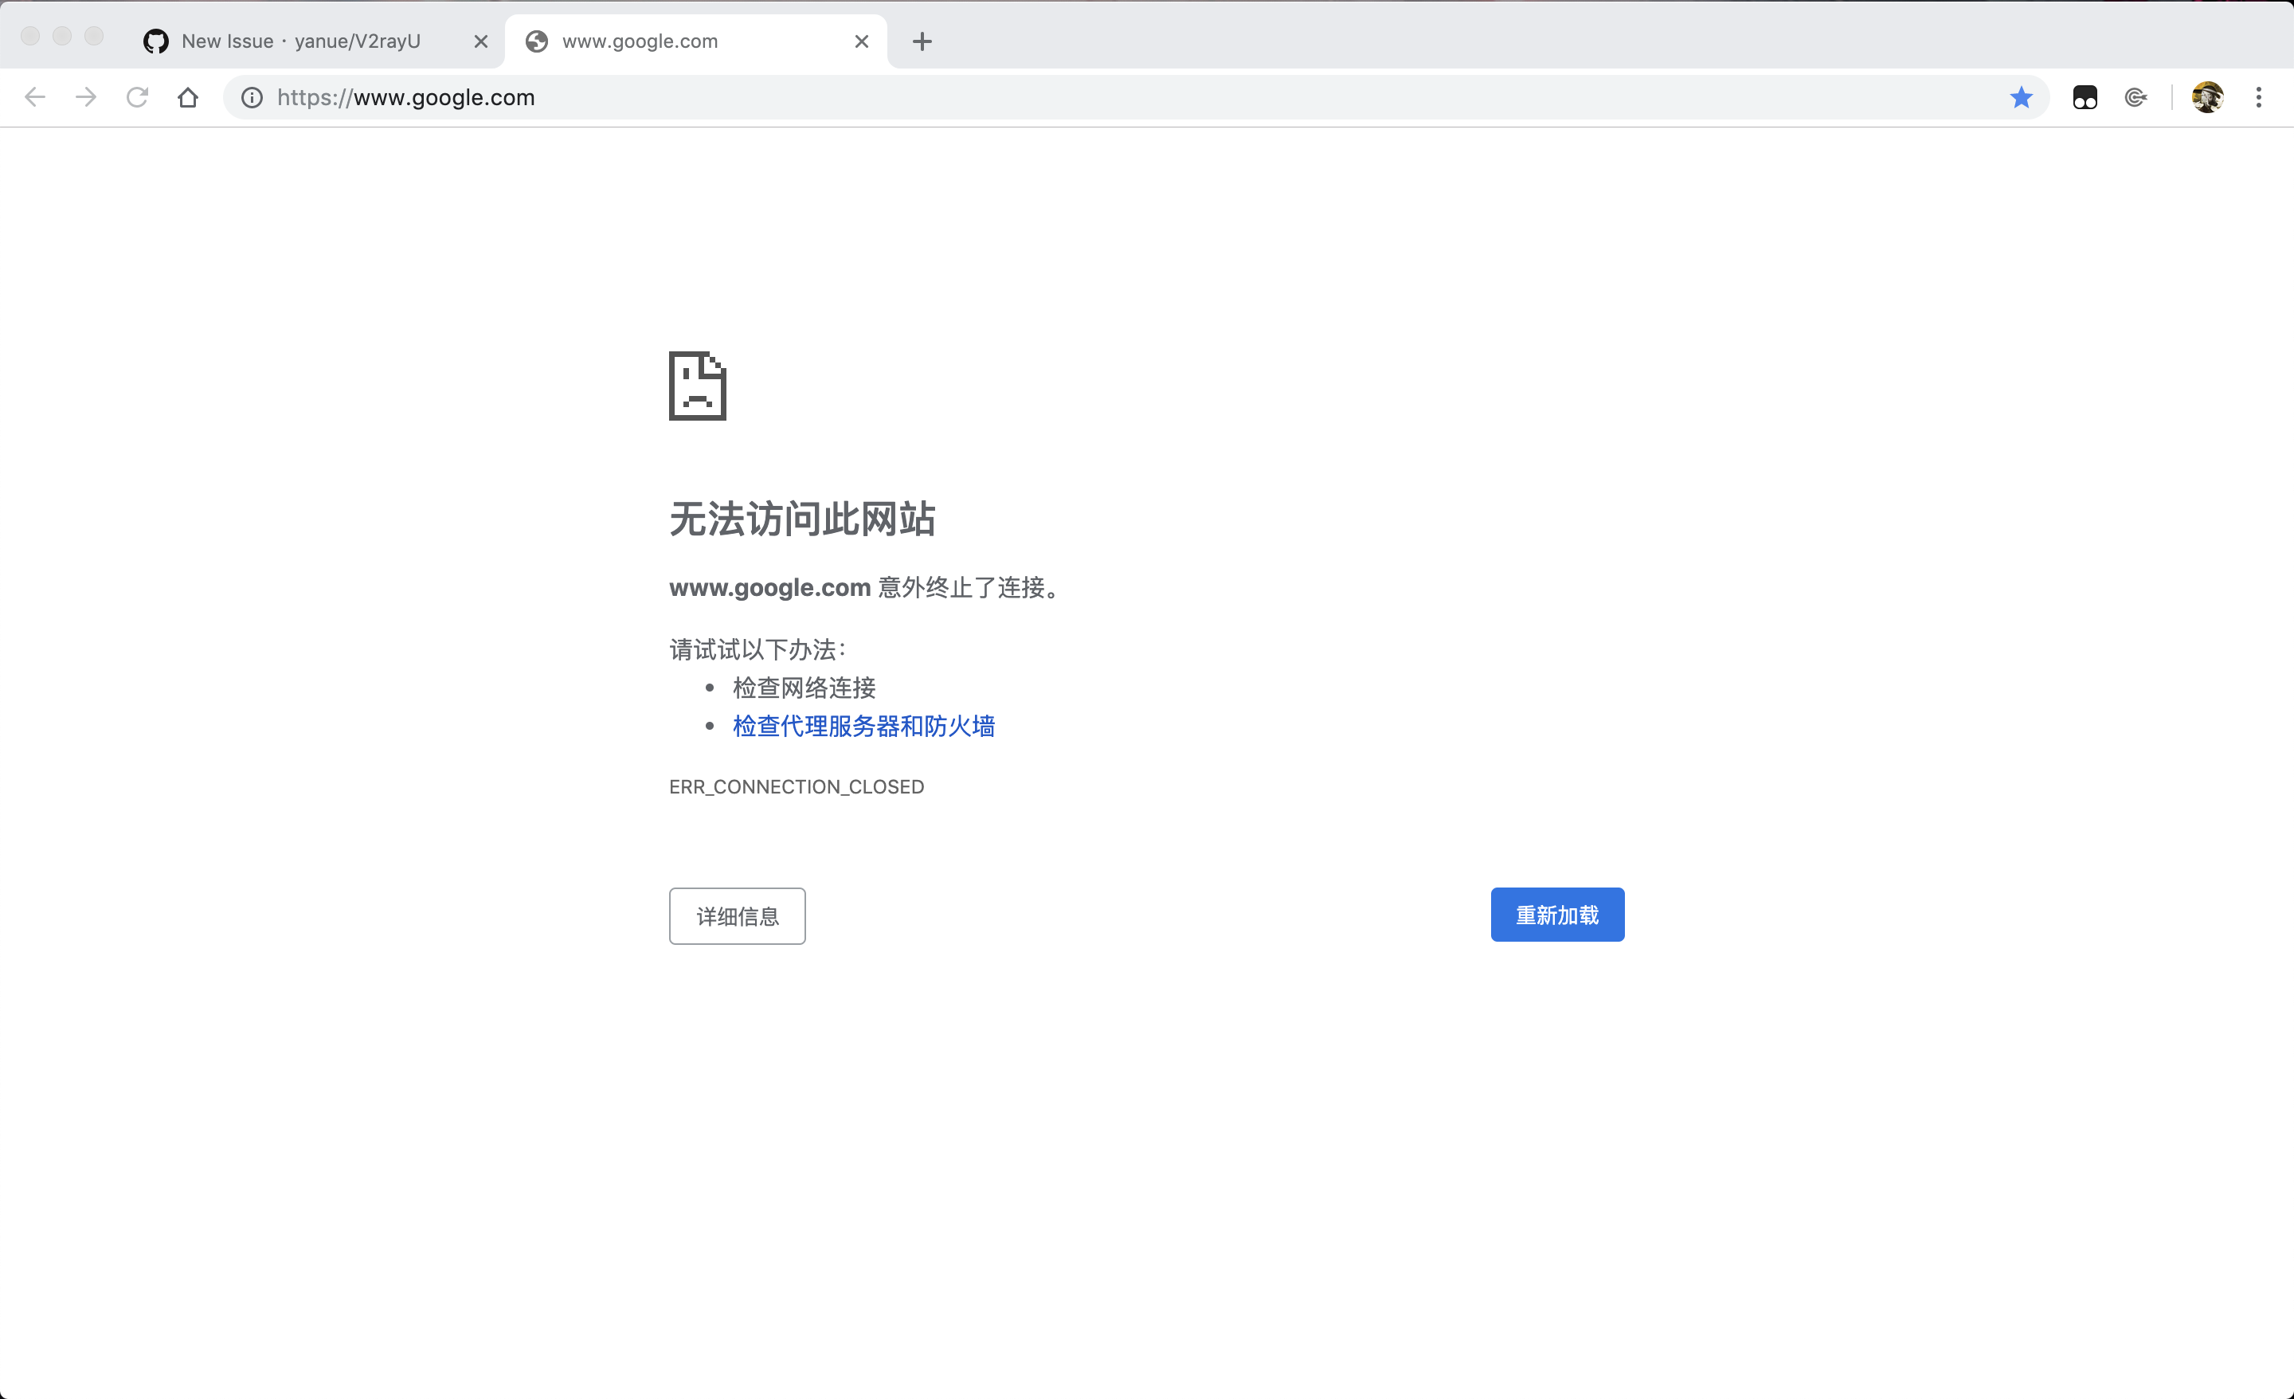Reload the page with the refresh icon

(x=137, y=97)
